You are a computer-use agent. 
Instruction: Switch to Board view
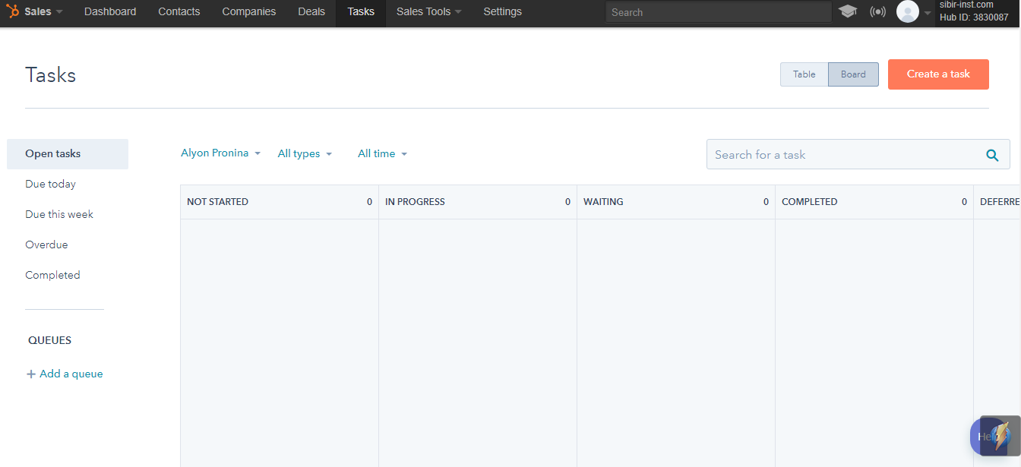[x=853, y=74]
